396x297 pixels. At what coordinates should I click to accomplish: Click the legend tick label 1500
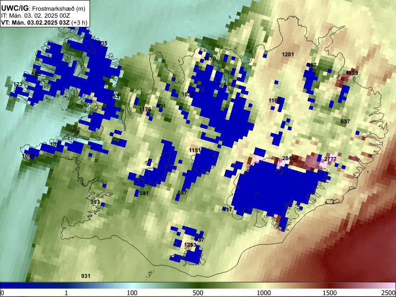330,293
